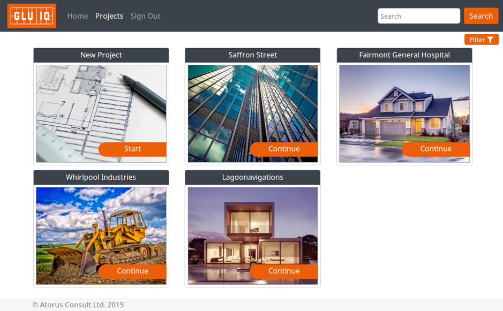Select the Whirlpool Industries card title
This screenshot has height=311, width=503.
[x=101, y=177]
